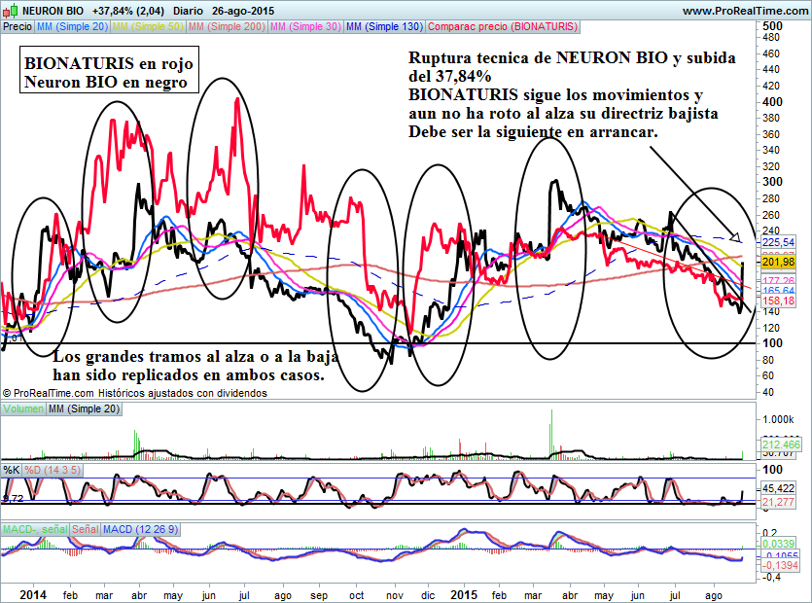Select the Precio legend label
812x603 pixels.
[x=17, y=26]
